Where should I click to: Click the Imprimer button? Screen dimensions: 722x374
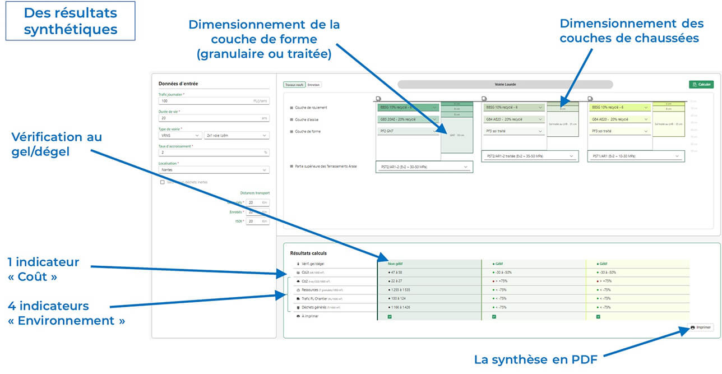[x=701, y=327]
